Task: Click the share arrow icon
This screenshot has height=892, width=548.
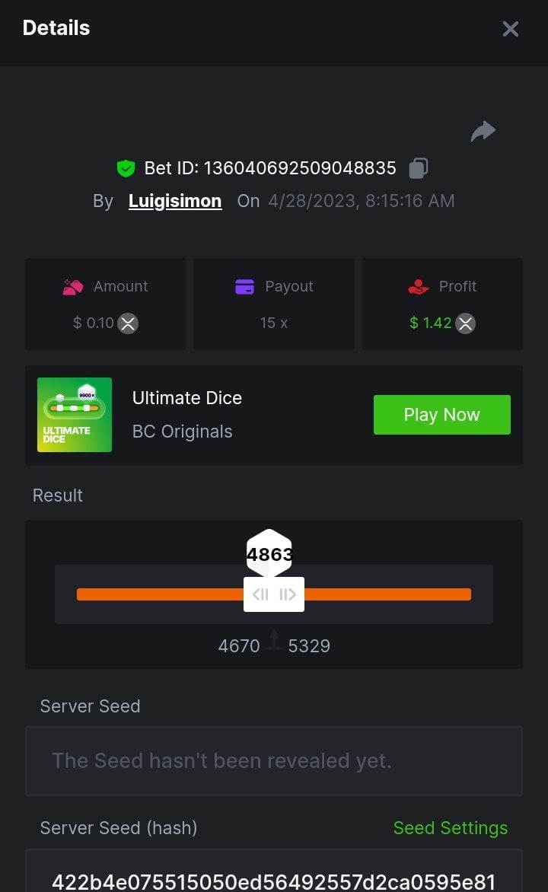Action: pyautogui.click(x=483, y=132)
